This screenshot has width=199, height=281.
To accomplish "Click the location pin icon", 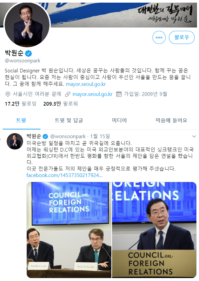I will 8,94.
